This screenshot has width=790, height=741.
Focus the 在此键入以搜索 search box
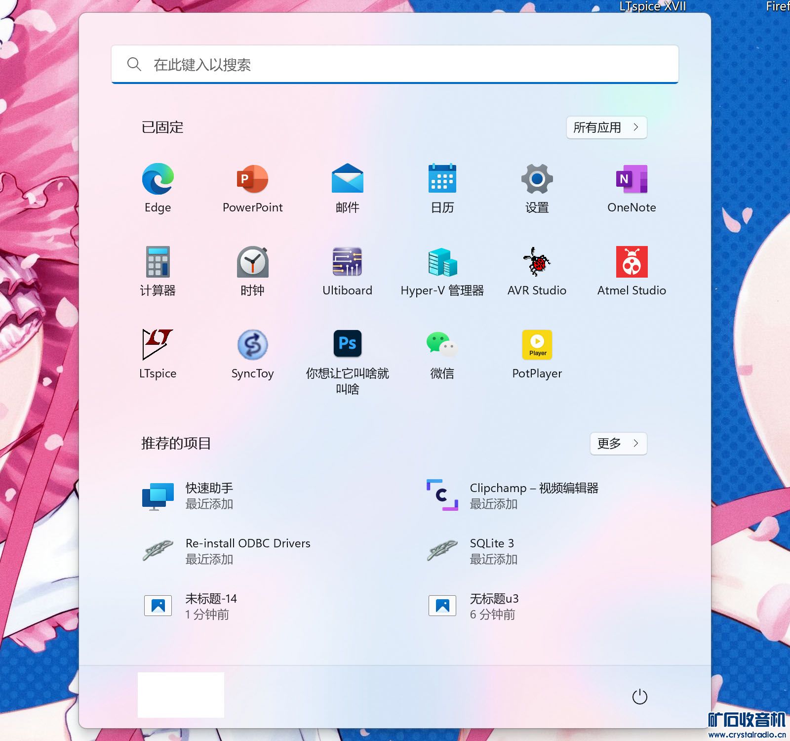click(395, 64)
